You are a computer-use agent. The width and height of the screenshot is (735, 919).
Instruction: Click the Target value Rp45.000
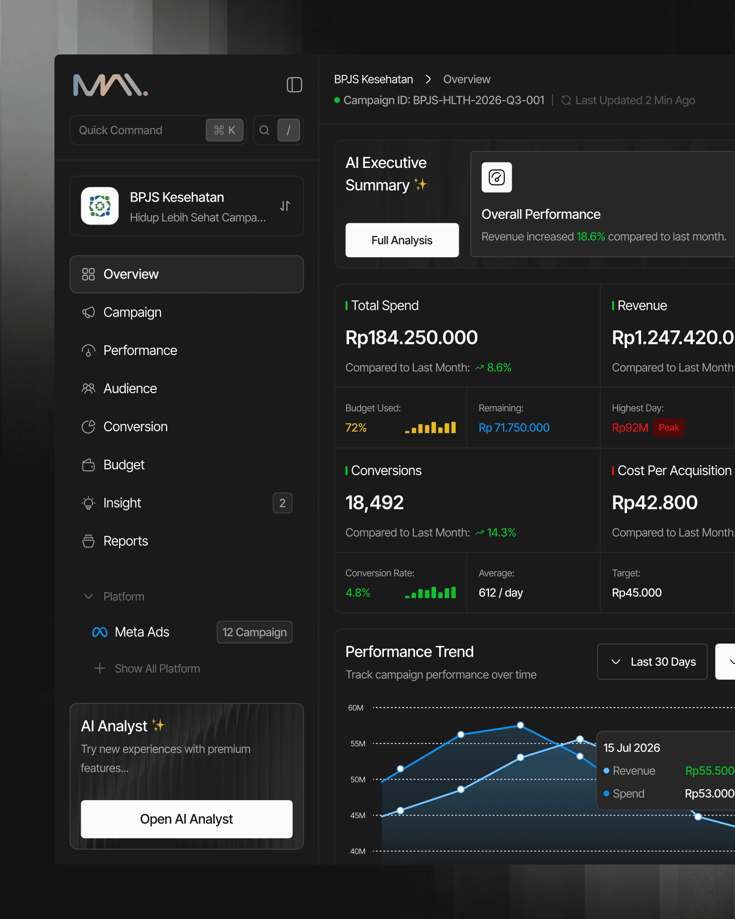tap(637, 593)
